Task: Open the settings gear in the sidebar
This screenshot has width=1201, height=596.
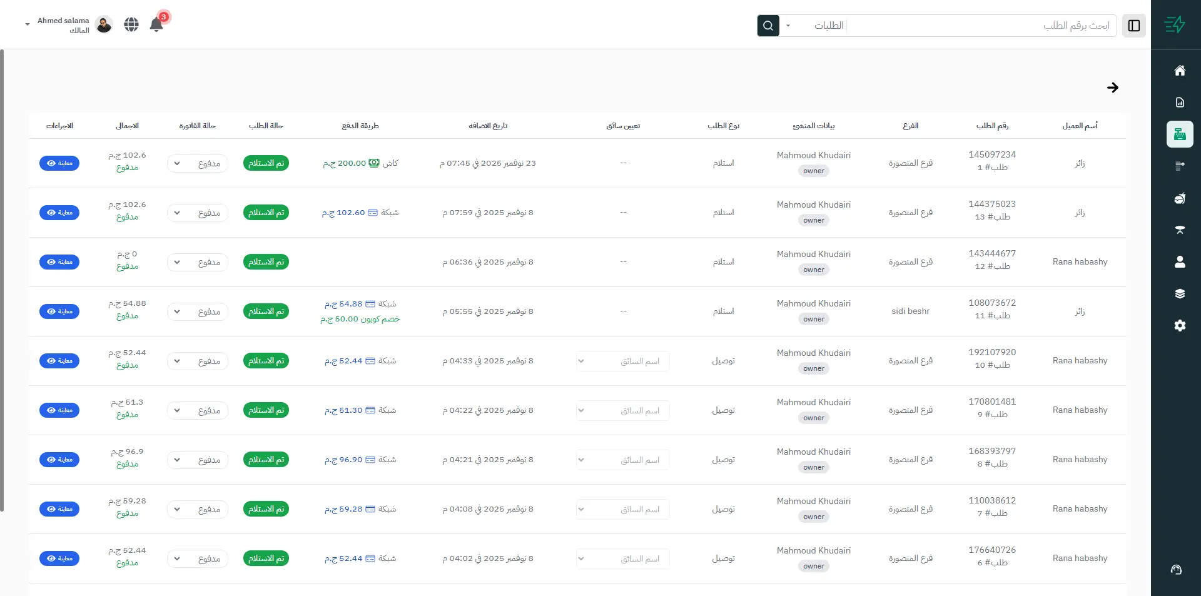Action: coord(1180,325)
